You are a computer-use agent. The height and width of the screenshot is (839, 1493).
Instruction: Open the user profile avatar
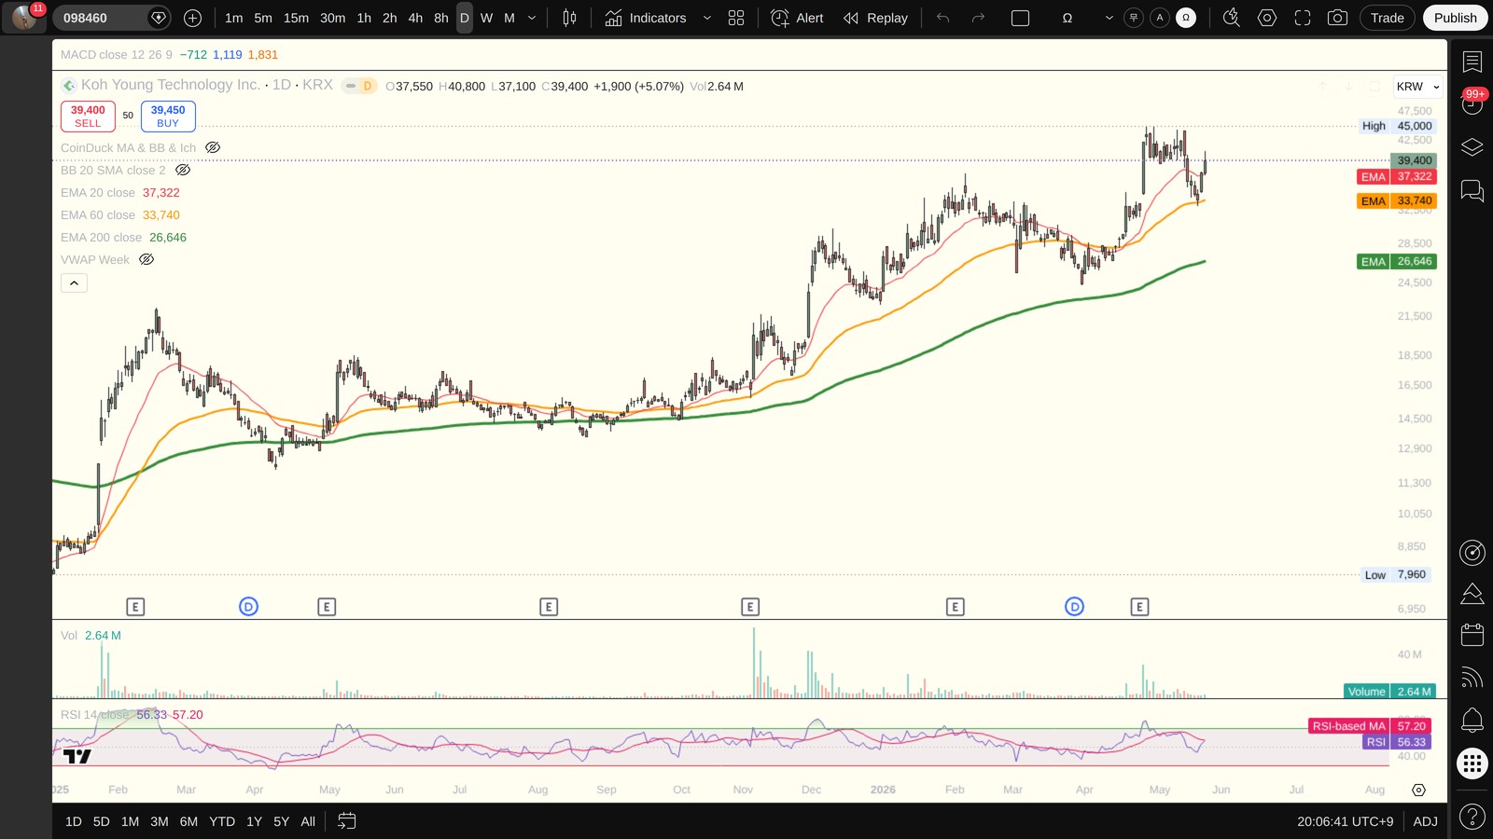pos(23,18)
